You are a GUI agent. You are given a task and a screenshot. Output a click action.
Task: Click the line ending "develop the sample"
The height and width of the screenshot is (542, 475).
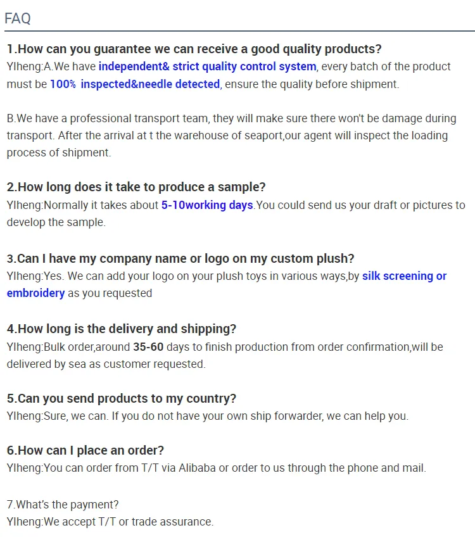(56, 223)
